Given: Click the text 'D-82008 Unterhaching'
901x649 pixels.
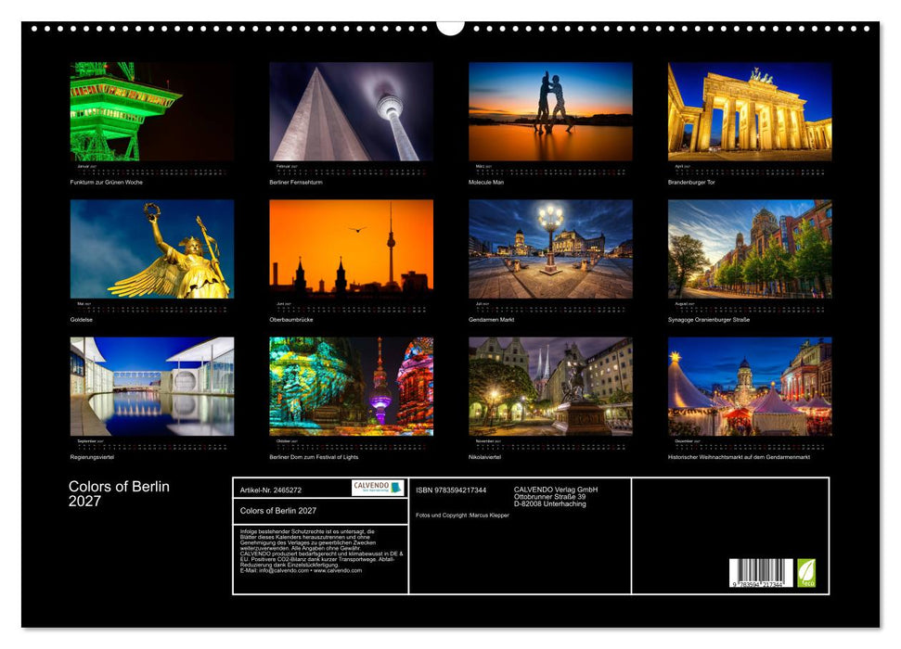Looking at the screenshot, I should [550, 503].
